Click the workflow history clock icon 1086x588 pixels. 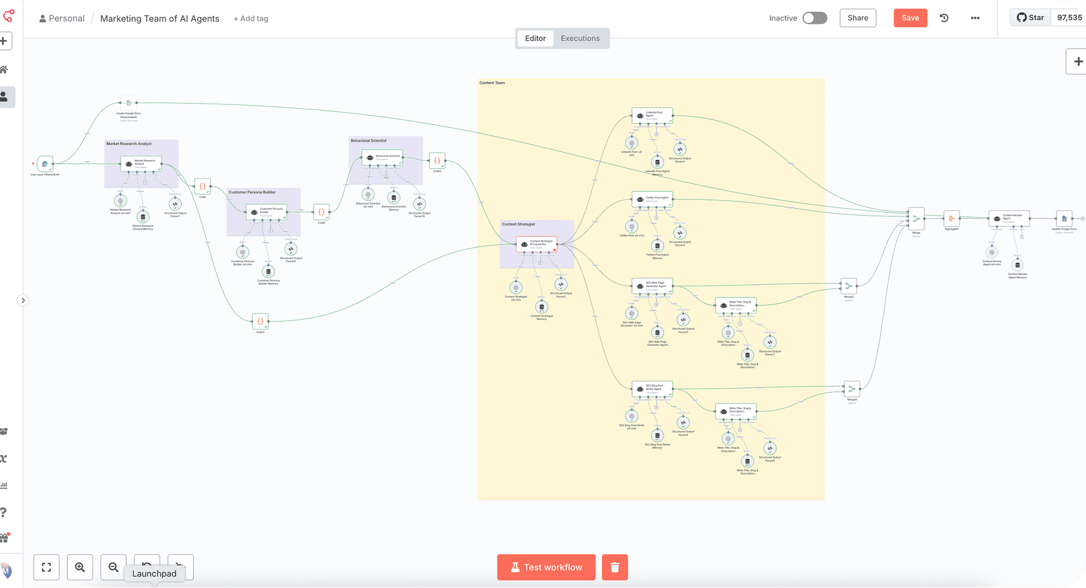click(x=944, y=18)
